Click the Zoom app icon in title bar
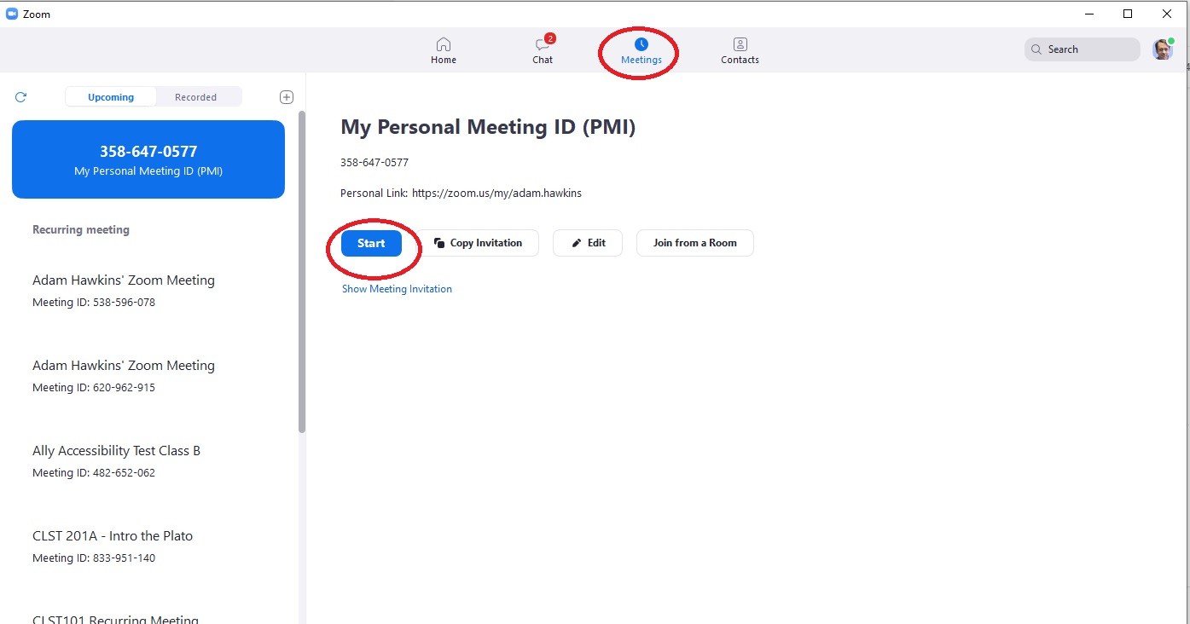This screenshot has width=1190, height=624. (12, 14)
